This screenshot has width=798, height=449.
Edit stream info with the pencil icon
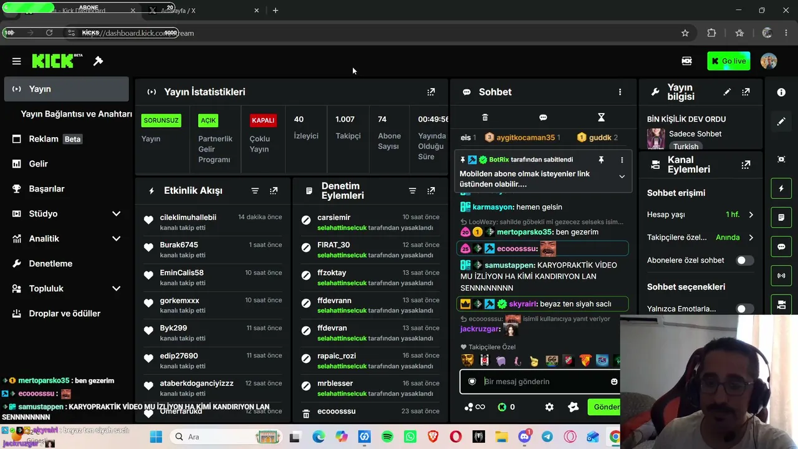727,92
